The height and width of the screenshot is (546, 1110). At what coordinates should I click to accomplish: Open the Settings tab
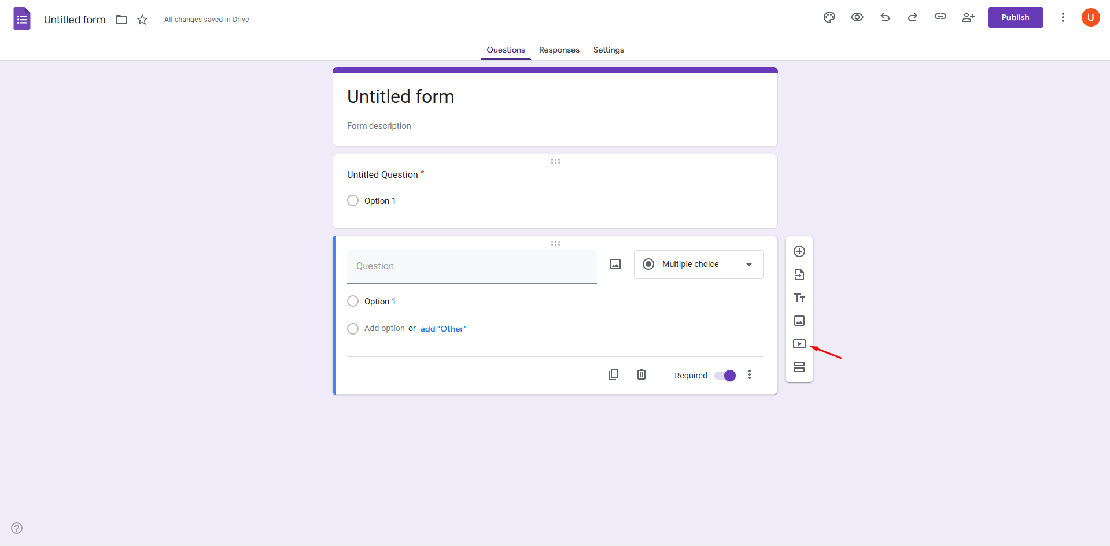(608, 50)
